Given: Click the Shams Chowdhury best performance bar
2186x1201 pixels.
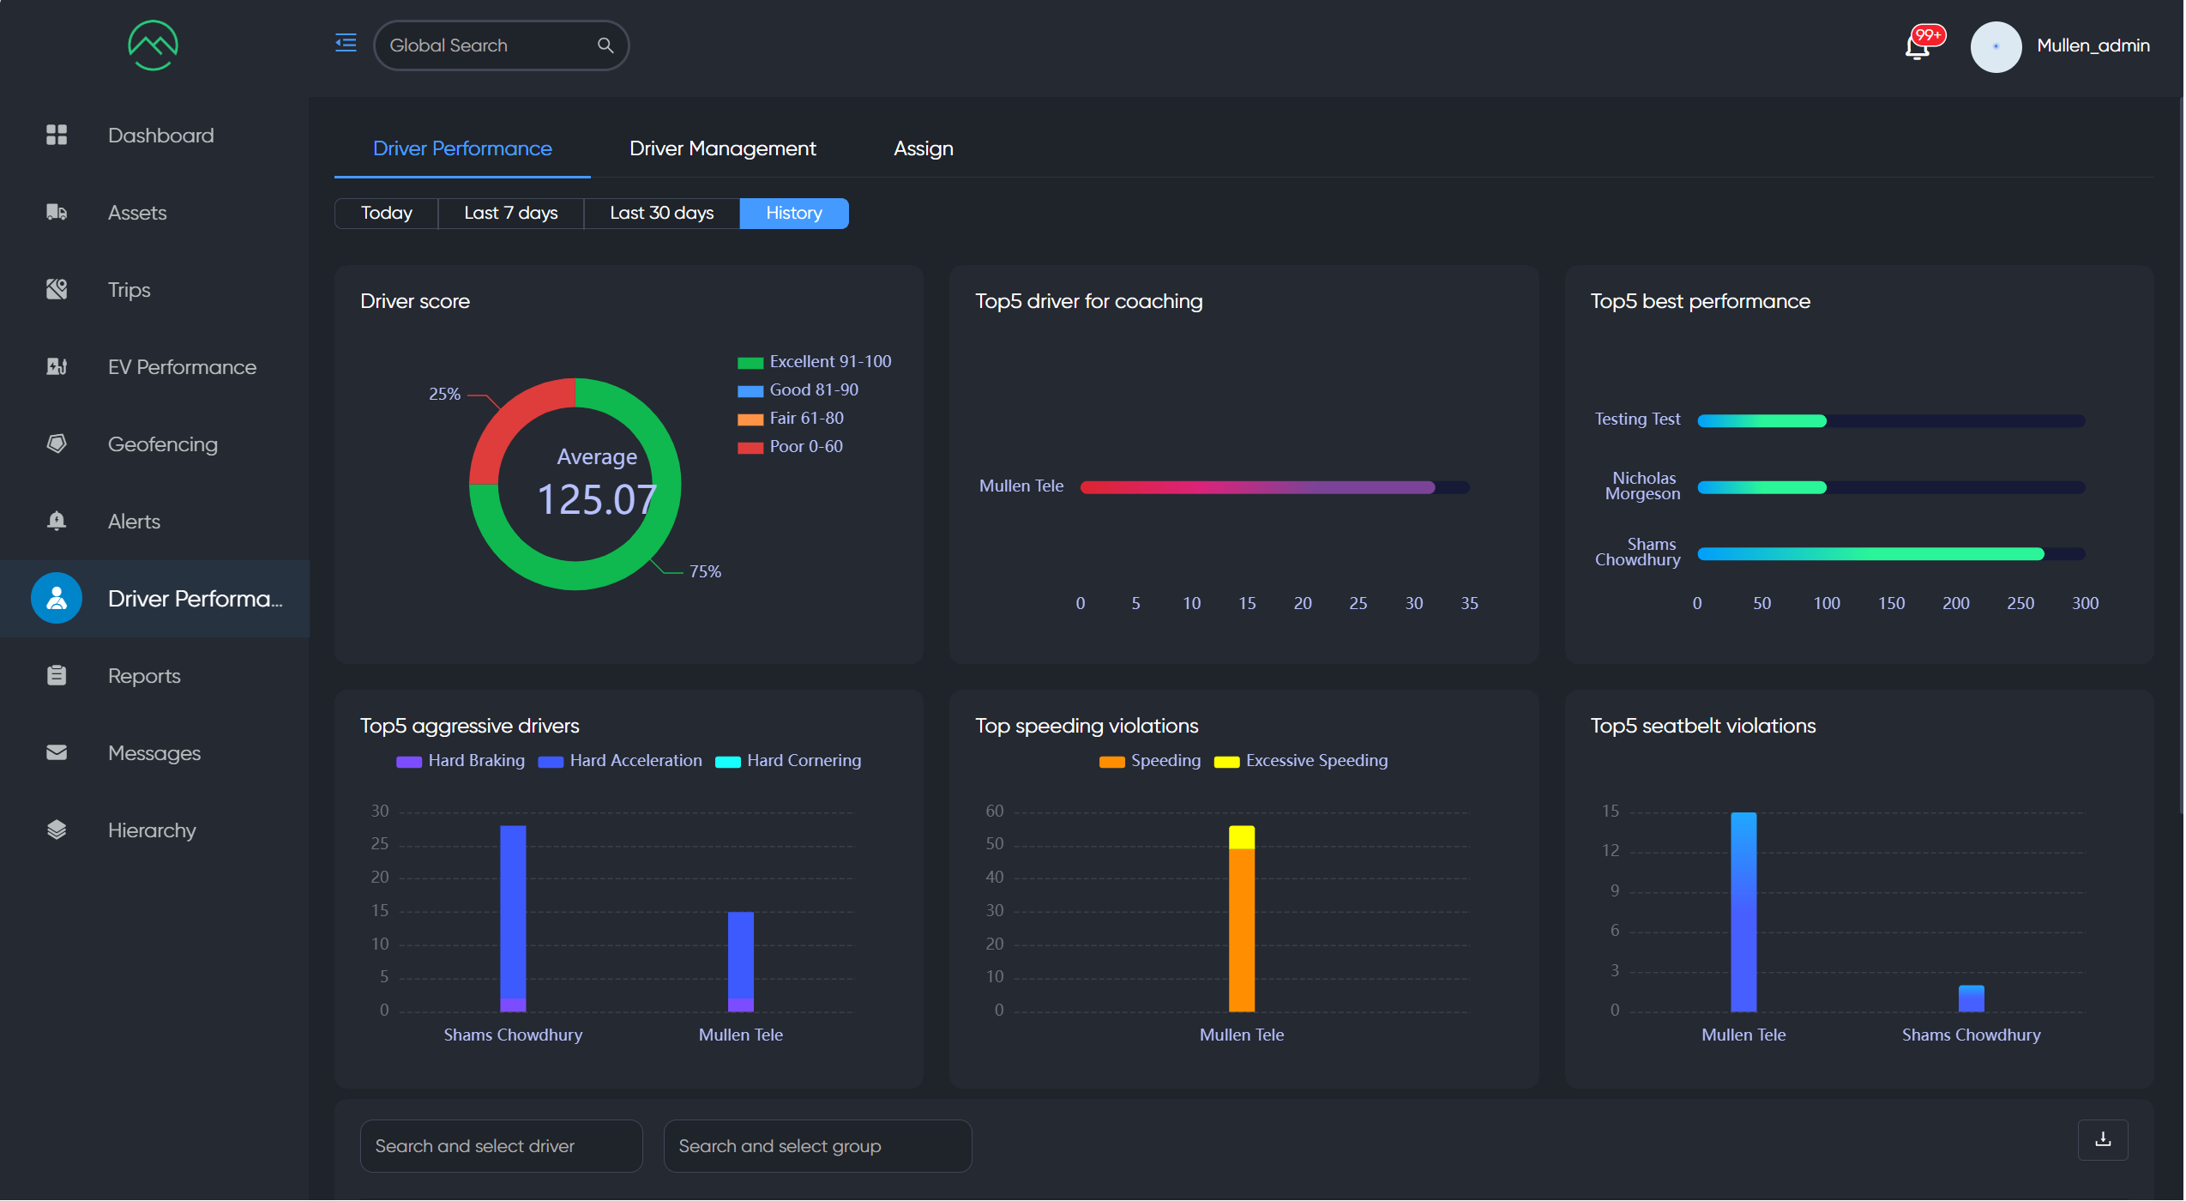Looking at the screenshot, I should [1870, 554].
